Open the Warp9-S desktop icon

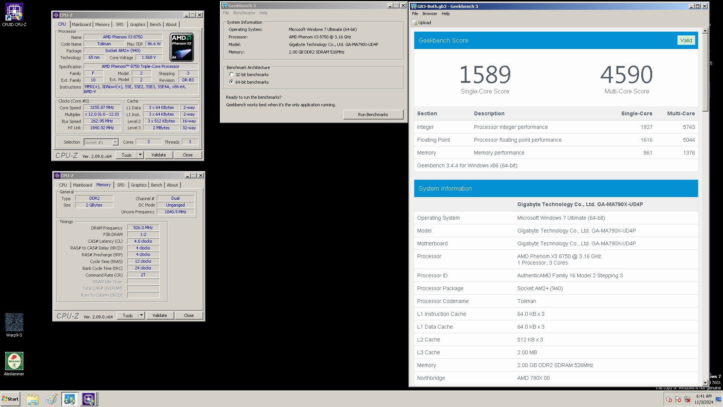(14, 325)
